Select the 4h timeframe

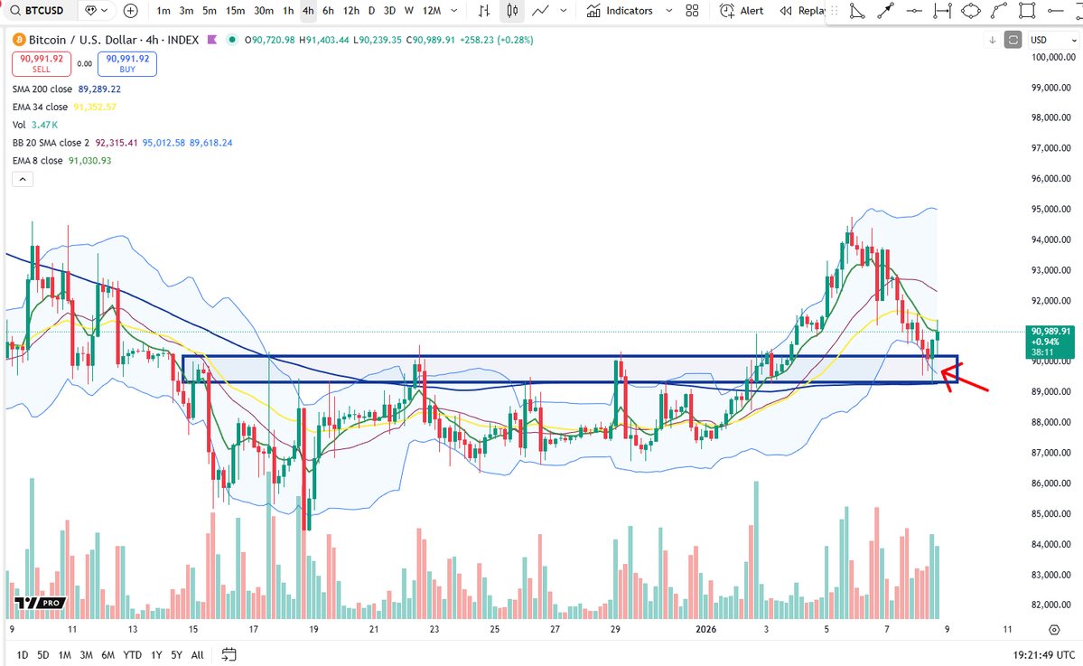coord(308,10)
